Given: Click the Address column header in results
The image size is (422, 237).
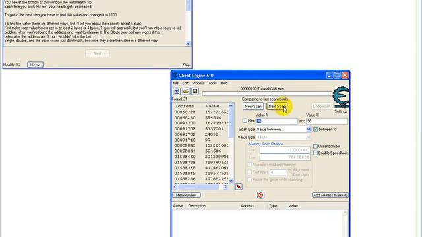Looking at the screenshot, I should 188,106.
